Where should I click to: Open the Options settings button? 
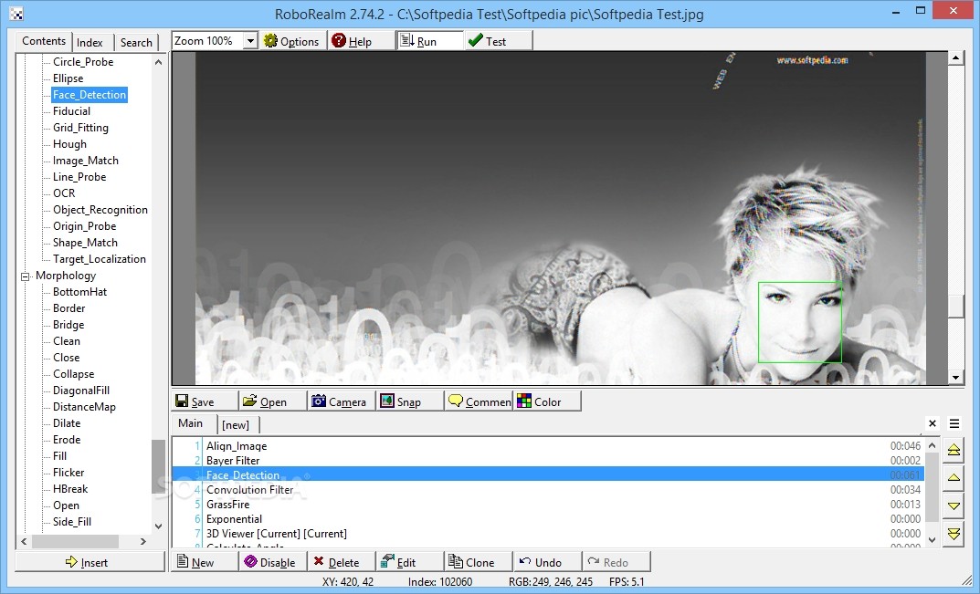click(x=292, y=40)
